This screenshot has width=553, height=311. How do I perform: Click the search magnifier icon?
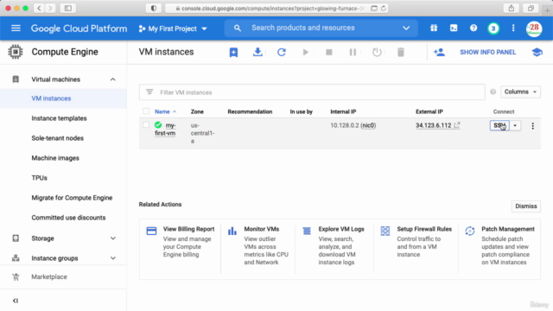point(238,29)
